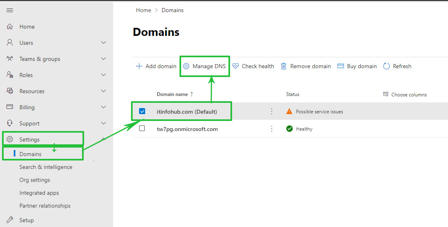Select the Teams & groups label
The image size is (448, 227).
40,59
